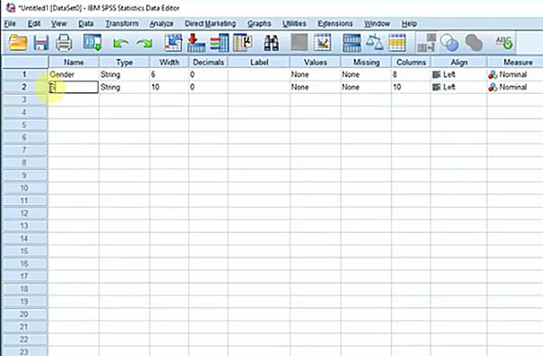Click Missing cell None in row 2

(366, 87)
